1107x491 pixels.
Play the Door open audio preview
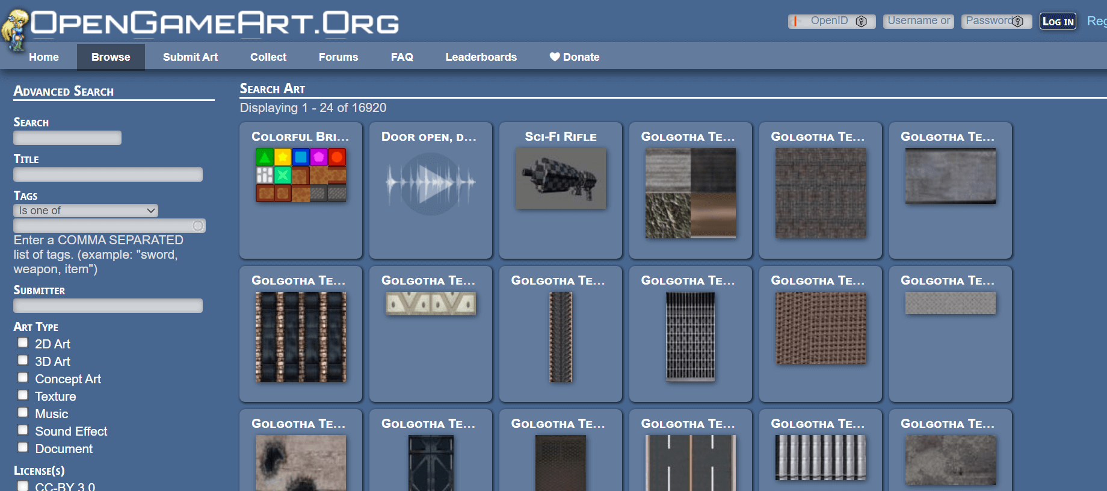click(431, 182)
